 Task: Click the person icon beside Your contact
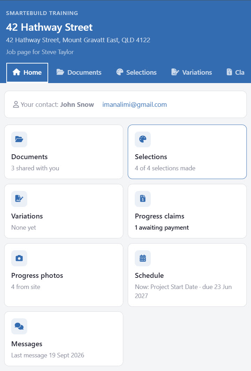pos(16,105)
